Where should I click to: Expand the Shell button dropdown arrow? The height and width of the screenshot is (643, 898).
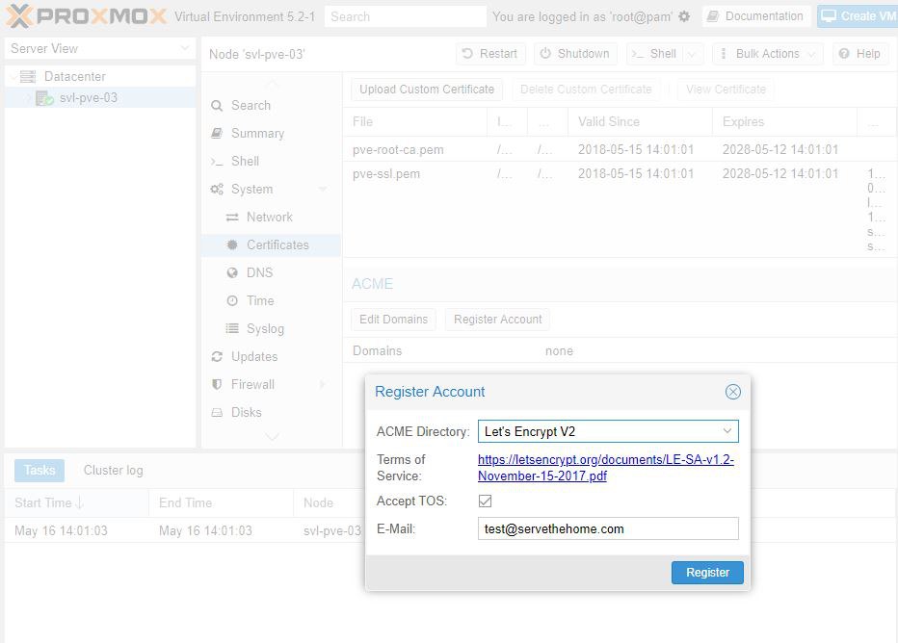tap(691, 54)
